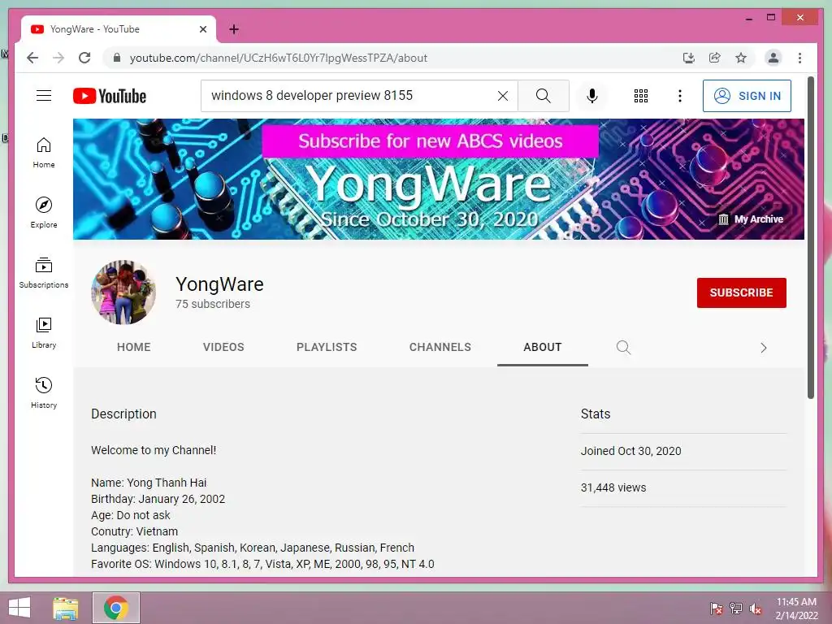Select the ABOUT channel tab
This screenshot has height=624, width=832.
coord(542,347)
